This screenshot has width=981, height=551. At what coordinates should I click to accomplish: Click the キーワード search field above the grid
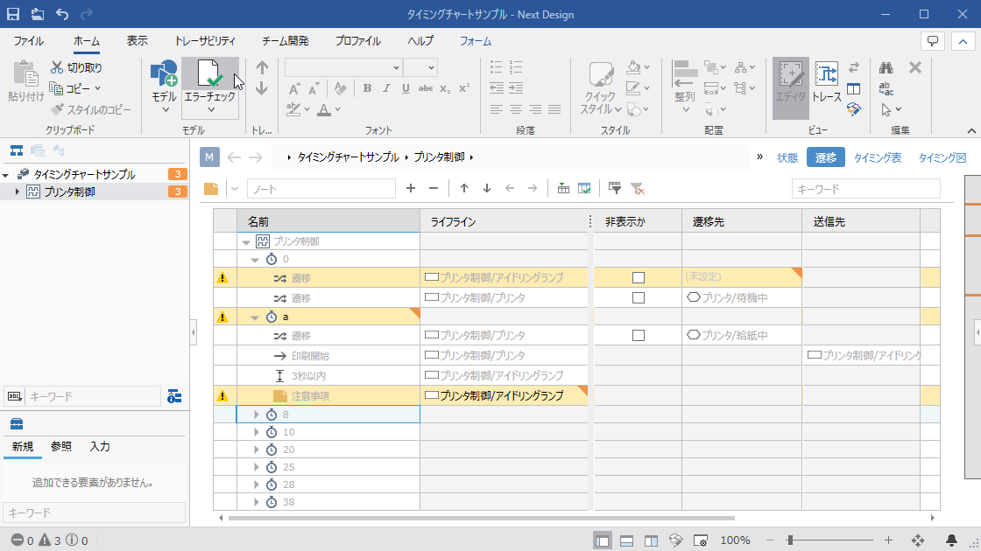[x=866, y=189]
